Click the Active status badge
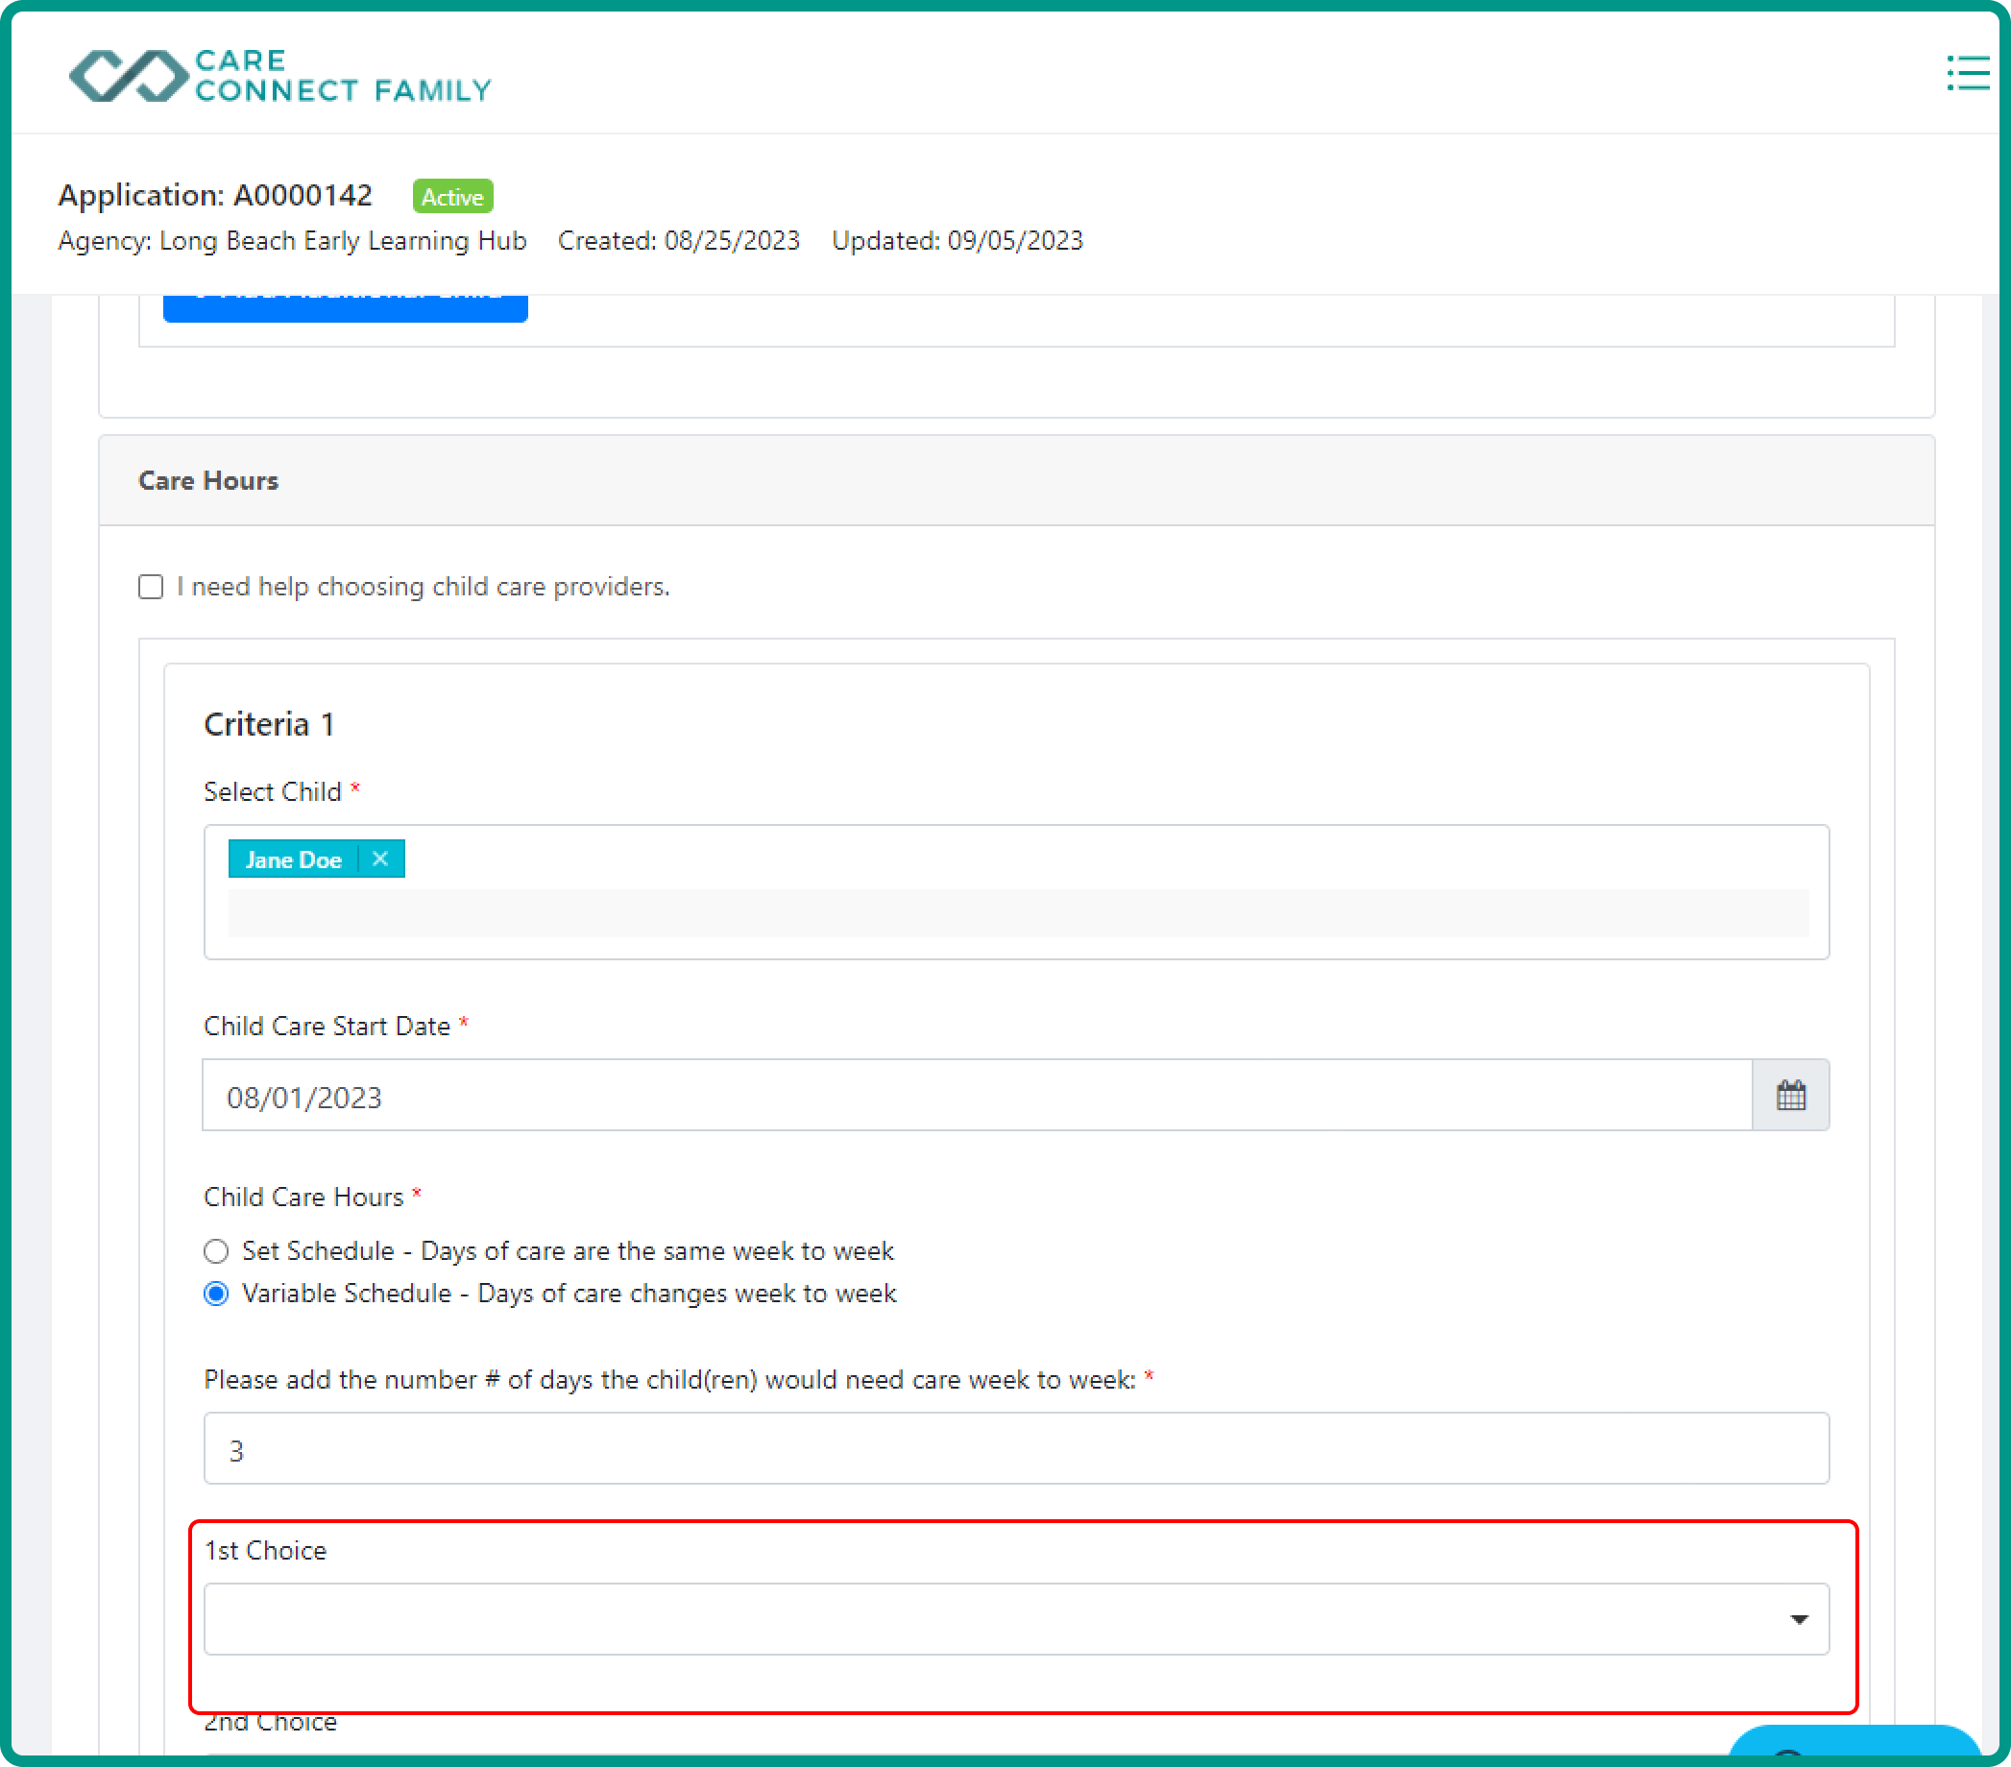This screenshot has height=1767, width=2011. [x=452, y=197]
